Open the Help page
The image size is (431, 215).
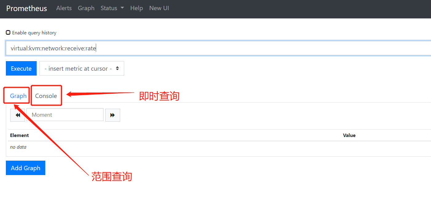click(136, 8)
